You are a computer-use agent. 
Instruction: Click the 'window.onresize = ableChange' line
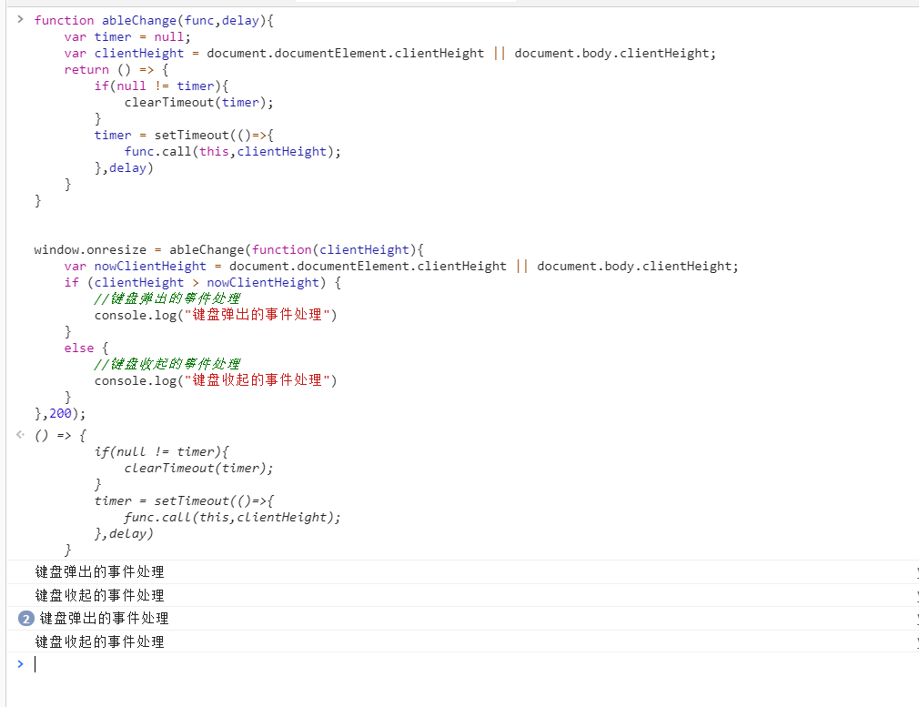click(228, 249)
